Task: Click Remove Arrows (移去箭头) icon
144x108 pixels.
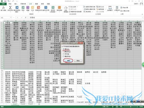Action: pos(84,12)
